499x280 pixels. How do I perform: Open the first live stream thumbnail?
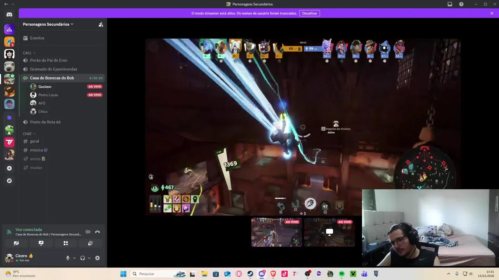click(276, 232)
